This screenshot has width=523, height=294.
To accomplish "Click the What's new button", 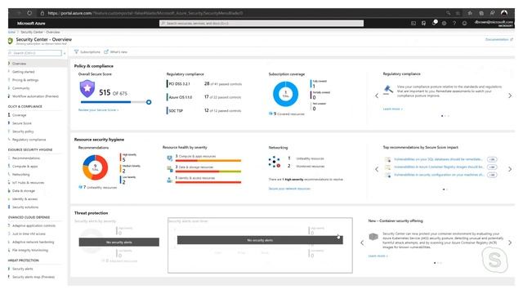I will point(115,51).
